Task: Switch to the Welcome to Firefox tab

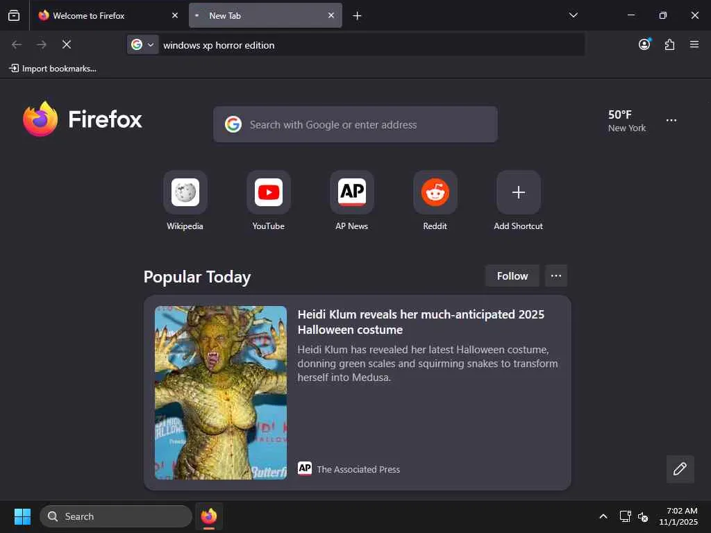Action: point(108,15)
